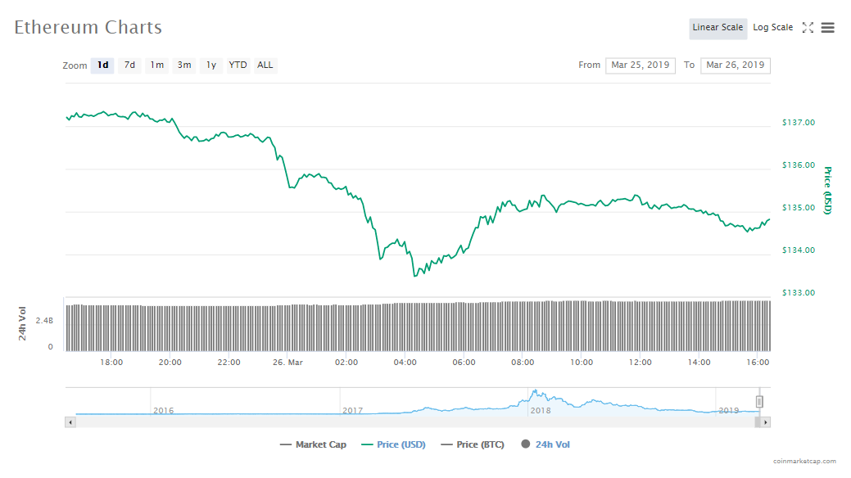Select the 7d zoom range
The height and width of the screenshot is (478, 851).
point(129,65)
